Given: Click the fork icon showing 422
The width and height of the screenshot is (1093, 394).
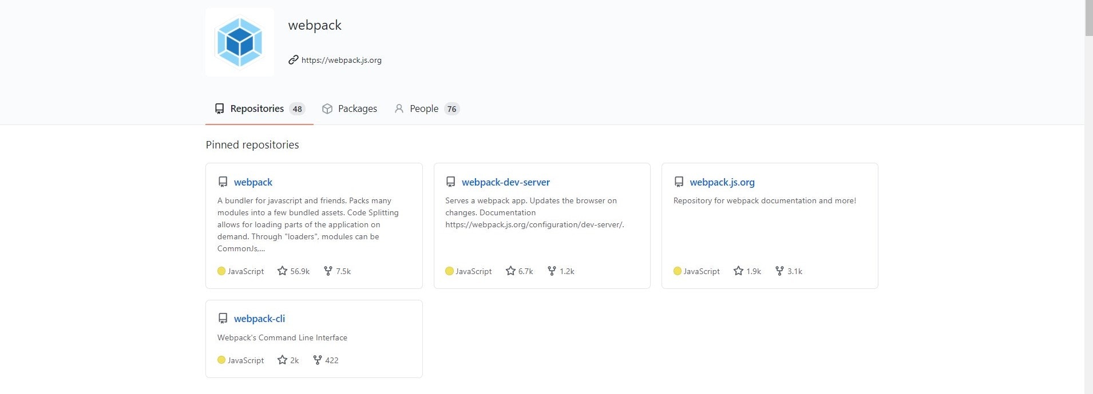Looking at the screenshot, I should pos(318,360).
